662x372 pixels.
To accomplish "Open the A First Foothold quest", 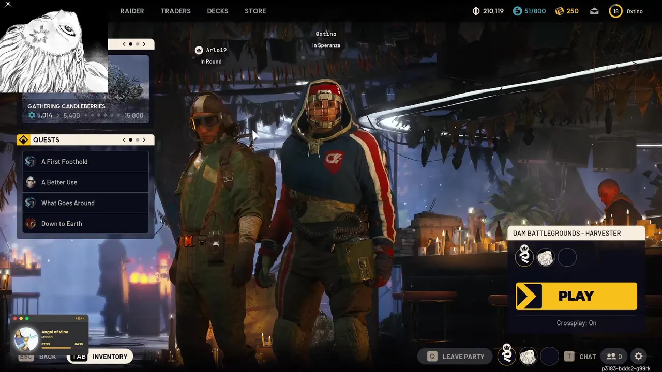I will pos(85,162).
